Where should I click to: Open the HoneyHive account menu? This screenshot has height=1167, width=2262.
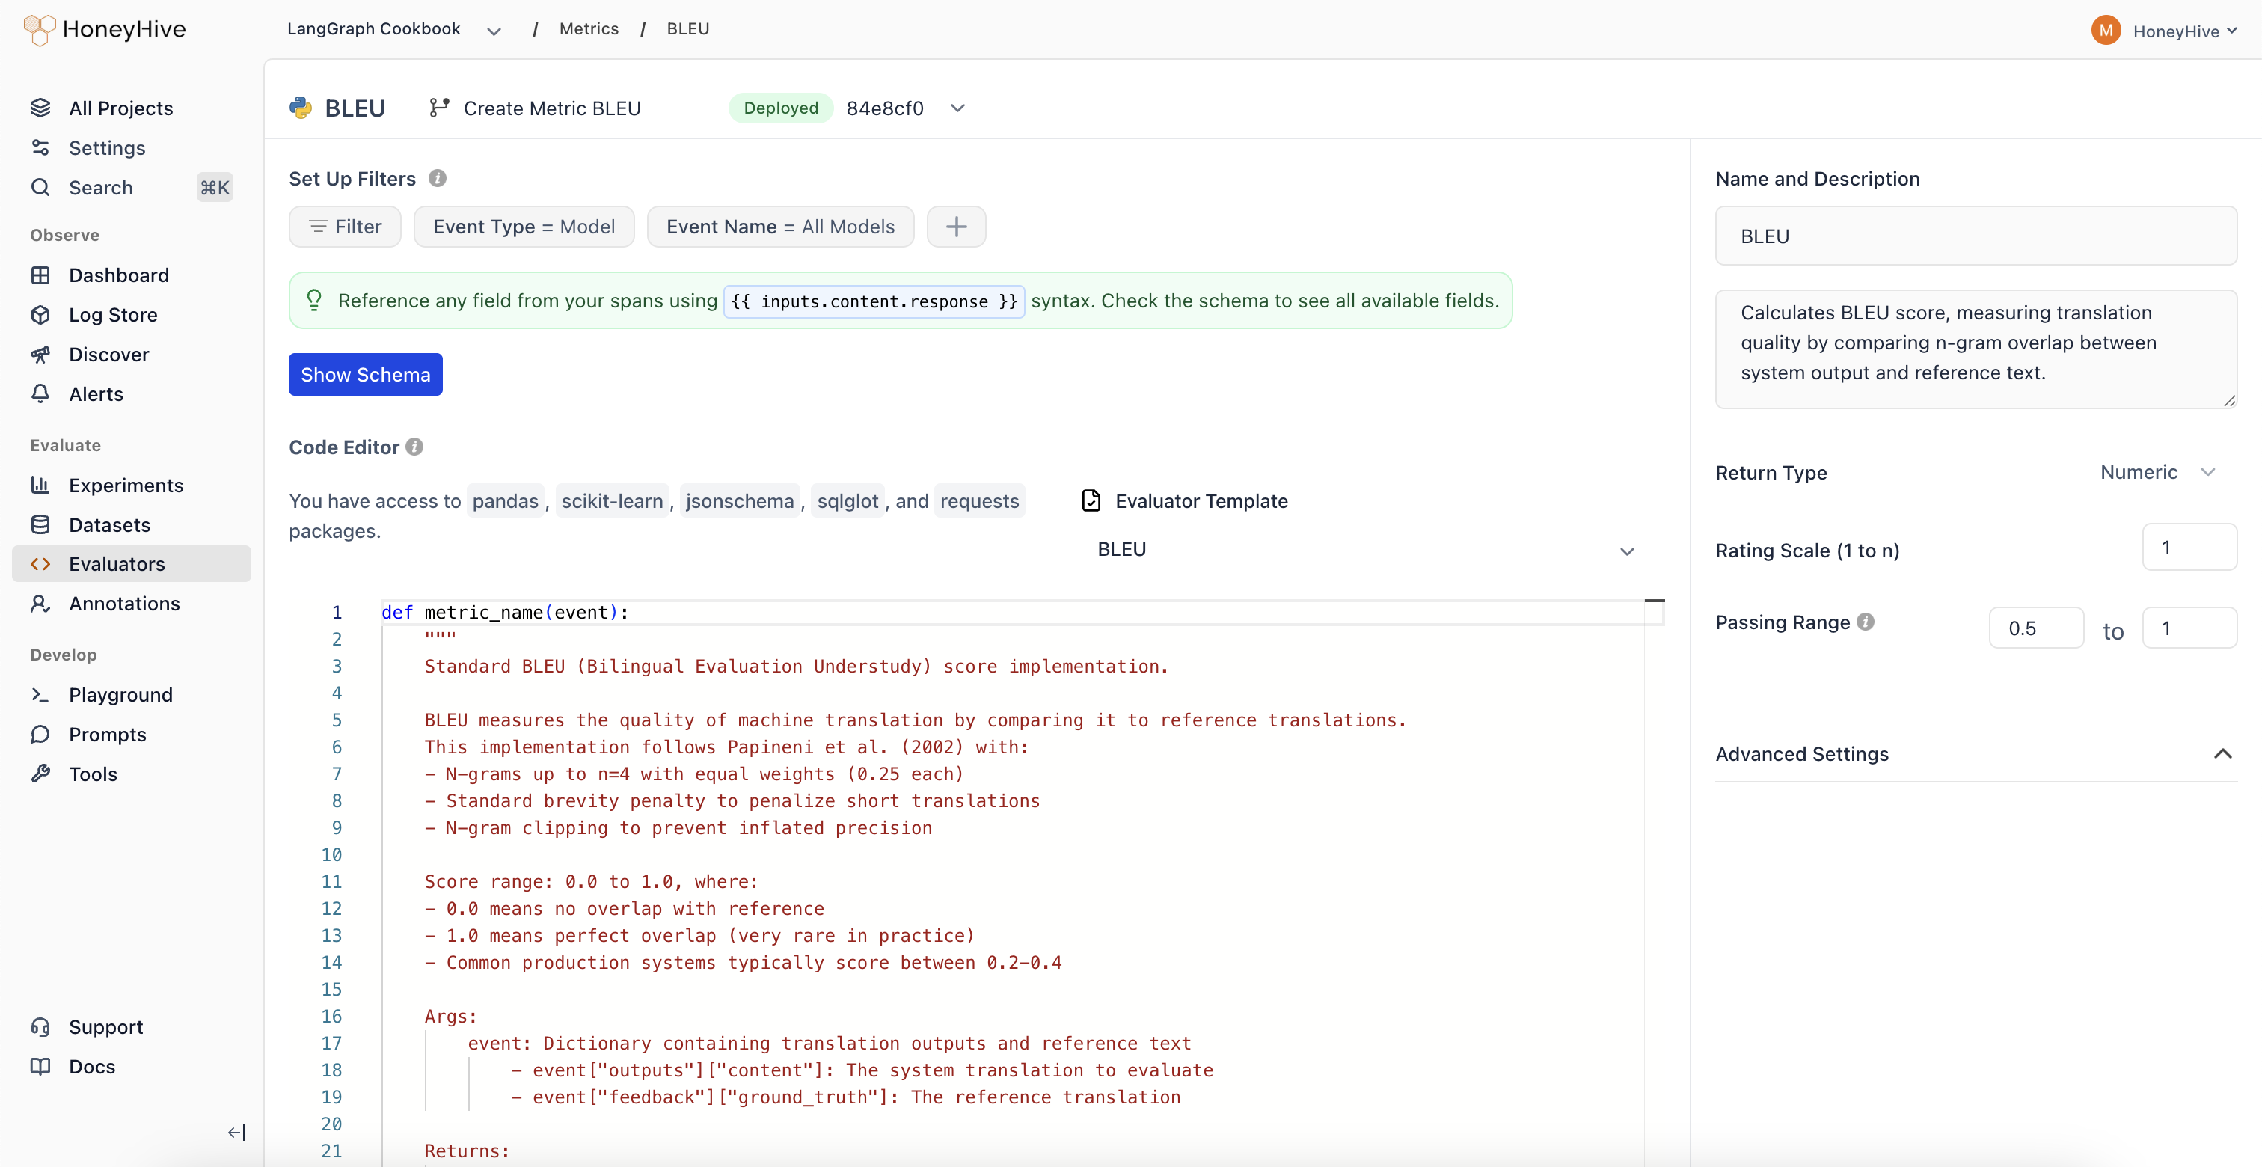(2184, 30)
